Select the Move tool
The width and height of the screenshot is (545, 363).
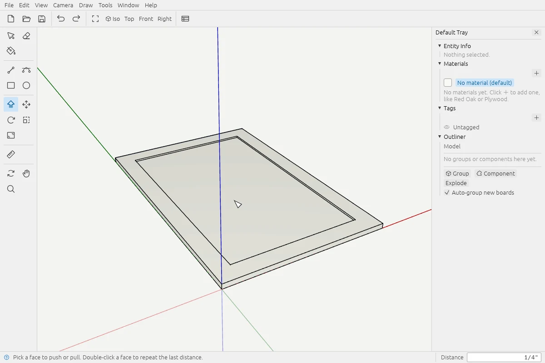click(x=26, y=104)
